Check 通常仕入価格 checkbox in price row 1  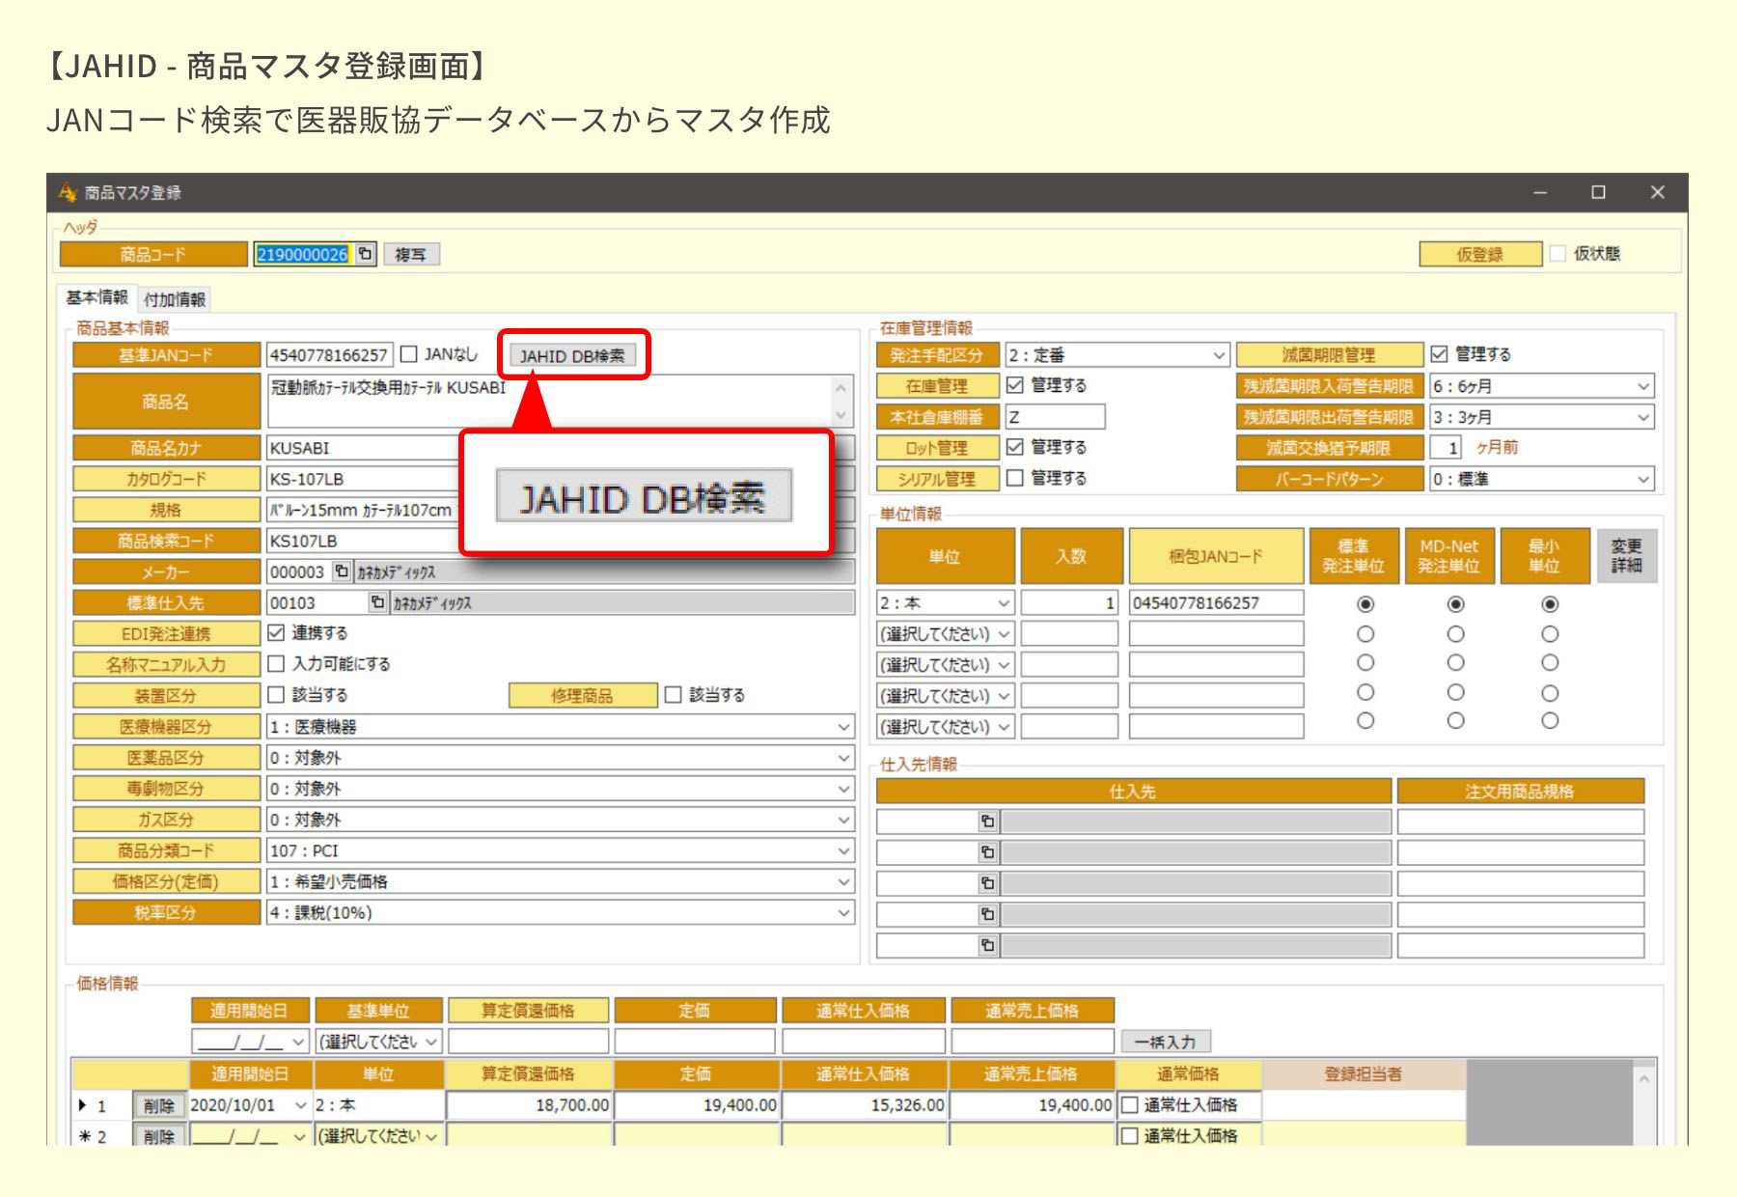tap(1129, 1105)
